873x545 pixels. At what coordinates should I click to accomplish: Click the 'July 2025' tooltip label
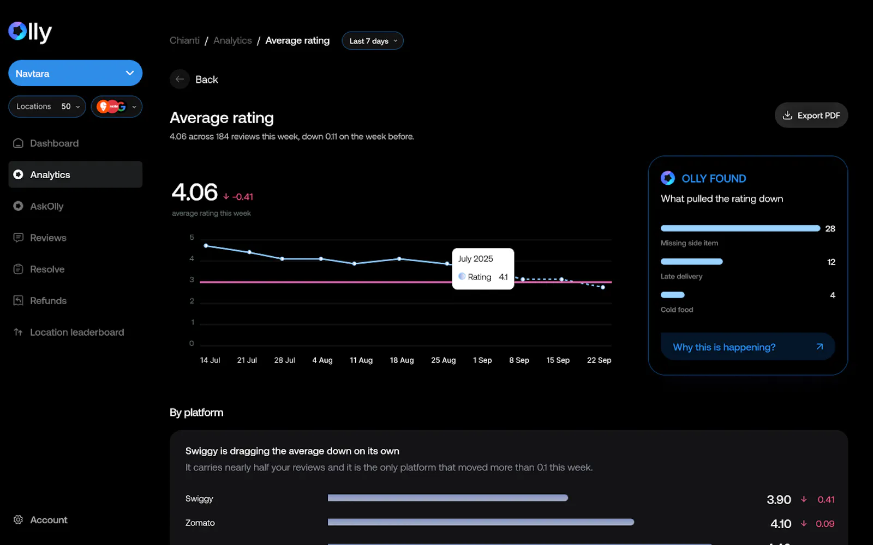(476, 259)
